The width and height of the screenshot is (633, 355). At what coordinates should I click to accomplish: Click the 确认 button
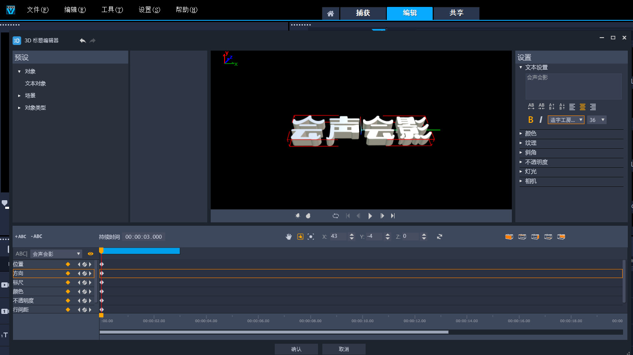point(296,349)
